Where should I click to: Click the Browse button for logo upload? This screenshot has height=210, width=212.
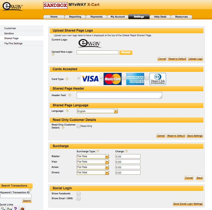click(126, 52)
